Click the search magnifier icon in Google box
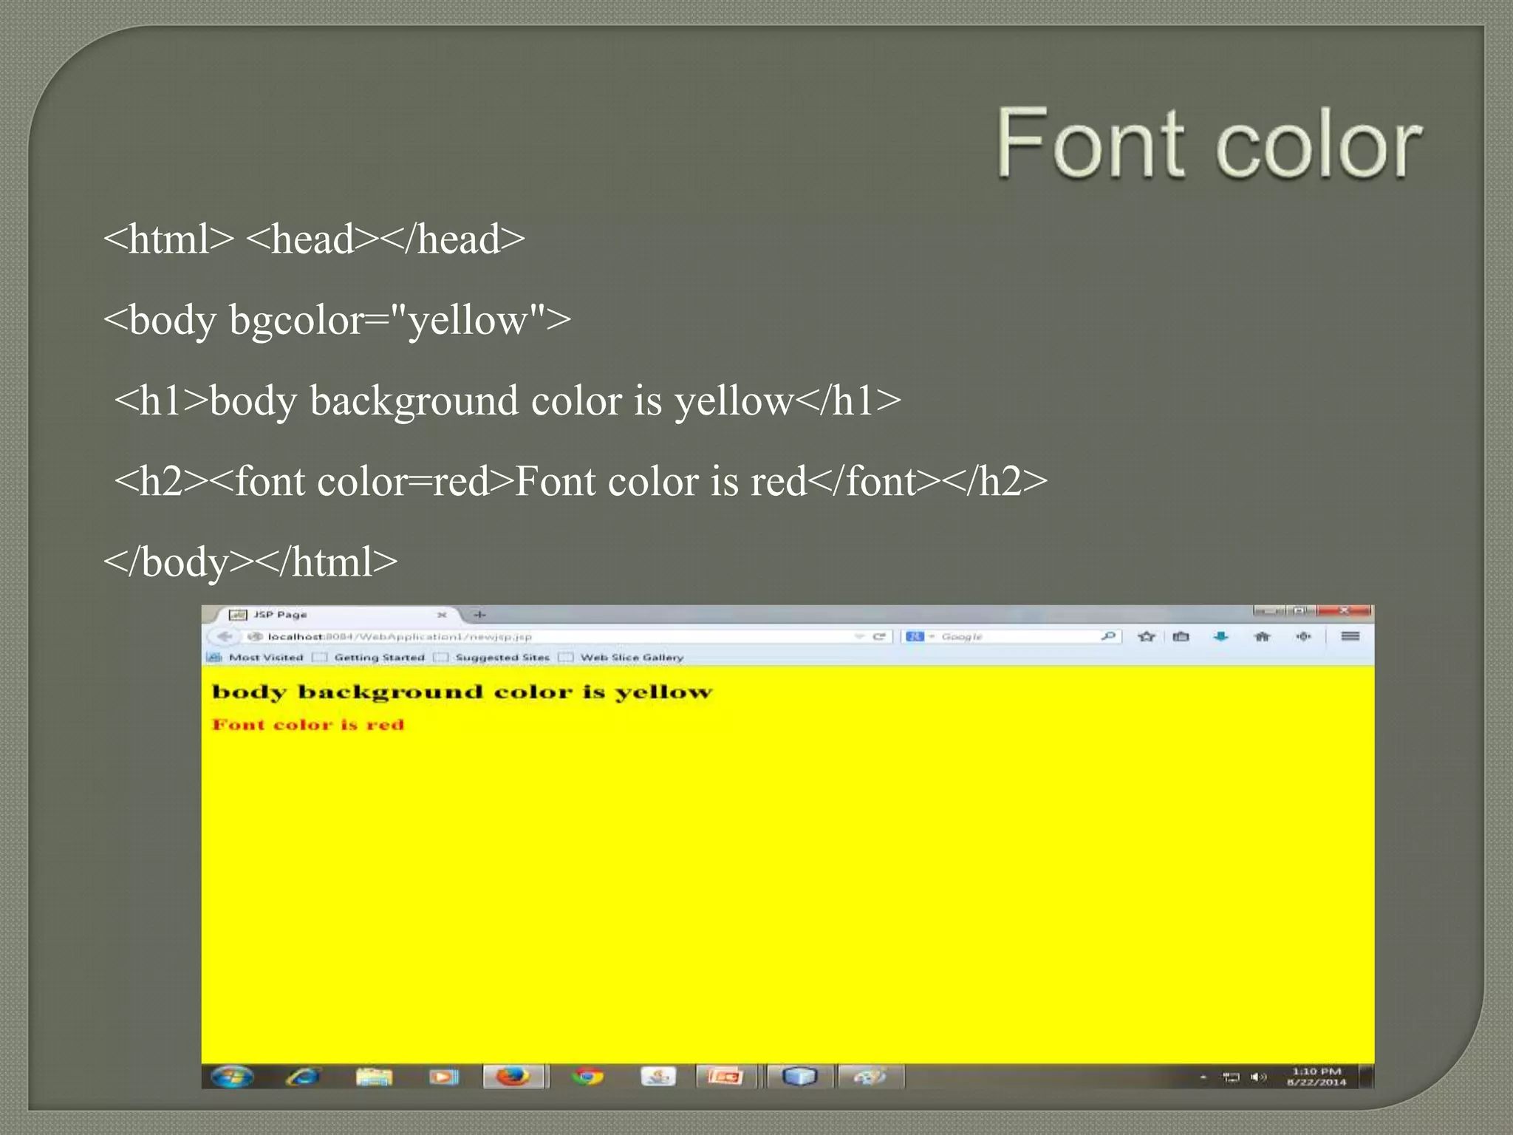Image resolution: width=1513 pixels, height=1135 pixels. point(1107,636)
